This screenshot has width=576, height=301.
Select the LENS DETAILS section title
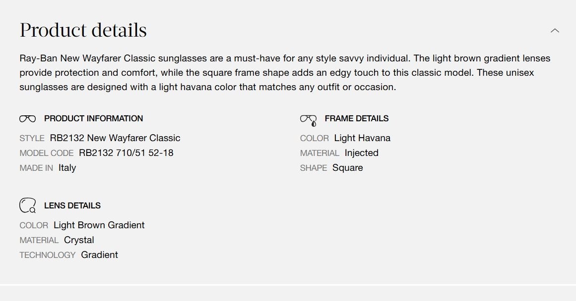(72, 205)
